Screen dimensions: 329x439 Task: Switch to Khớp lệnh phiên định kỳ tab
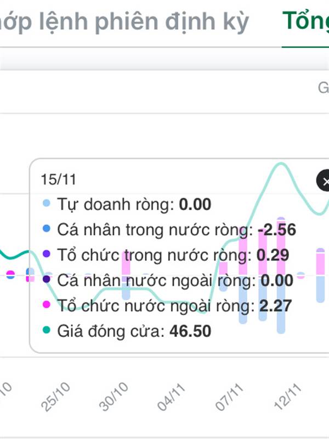[x=123, y=22]
